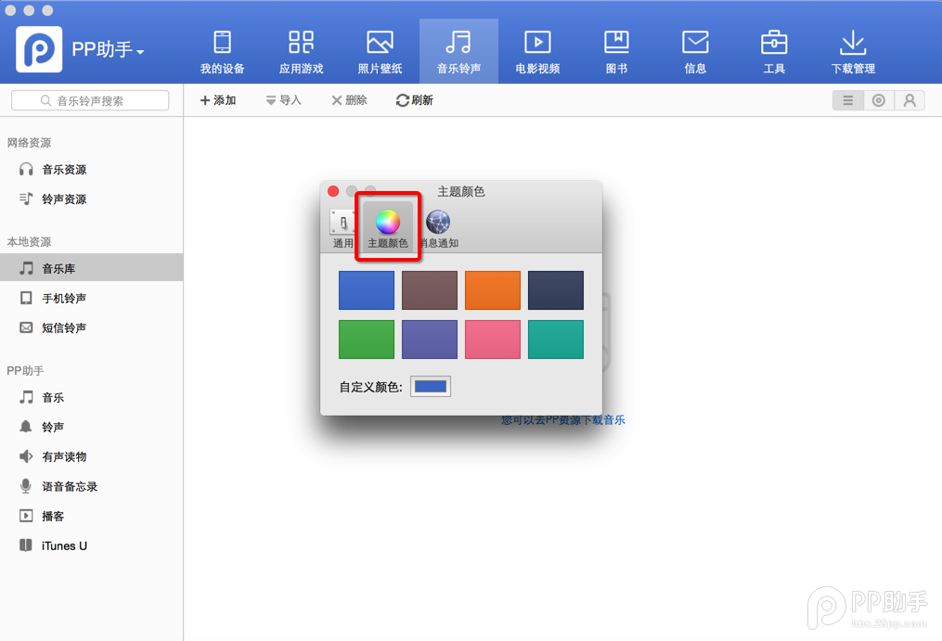942x641 pixels.
Task: Choose the teal theme color swatch
Action: (x=556, y=340)
